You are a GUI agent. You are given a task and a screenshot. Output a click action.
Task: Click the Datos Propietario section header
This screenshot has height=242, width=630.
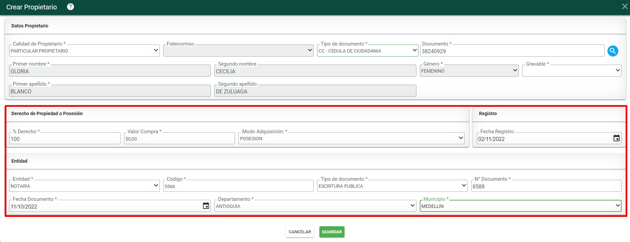(30, 26)
